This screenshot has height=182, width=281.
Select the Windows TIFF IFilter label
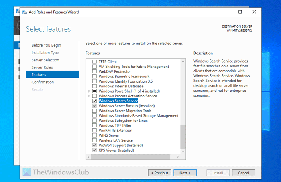point(115,125)
